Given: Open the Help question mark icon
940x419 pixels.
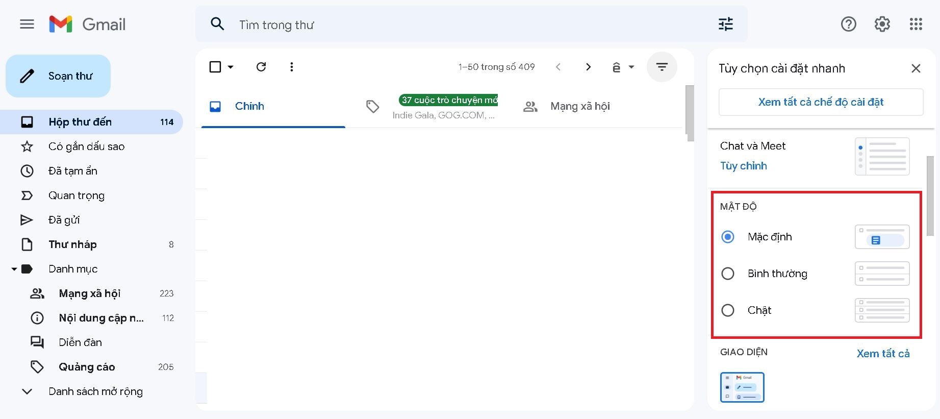Looking at the screenshot, I should coord(849,24).
